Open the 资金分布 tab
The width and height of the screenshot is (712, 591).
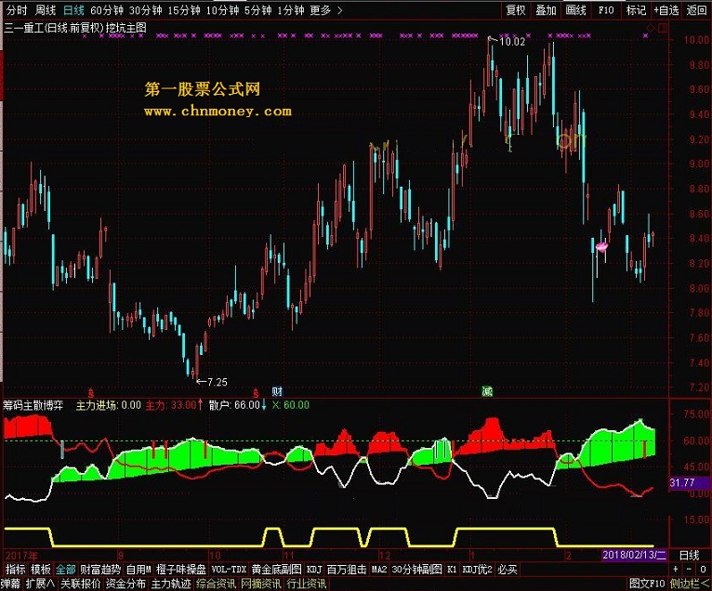125,584
